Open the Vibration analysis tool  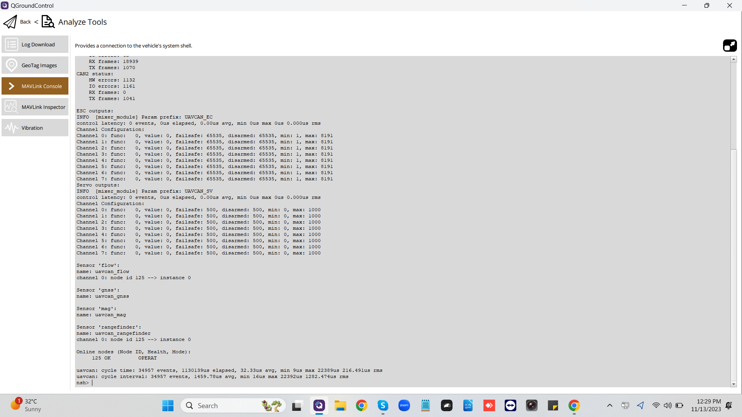tap(34, 127)
